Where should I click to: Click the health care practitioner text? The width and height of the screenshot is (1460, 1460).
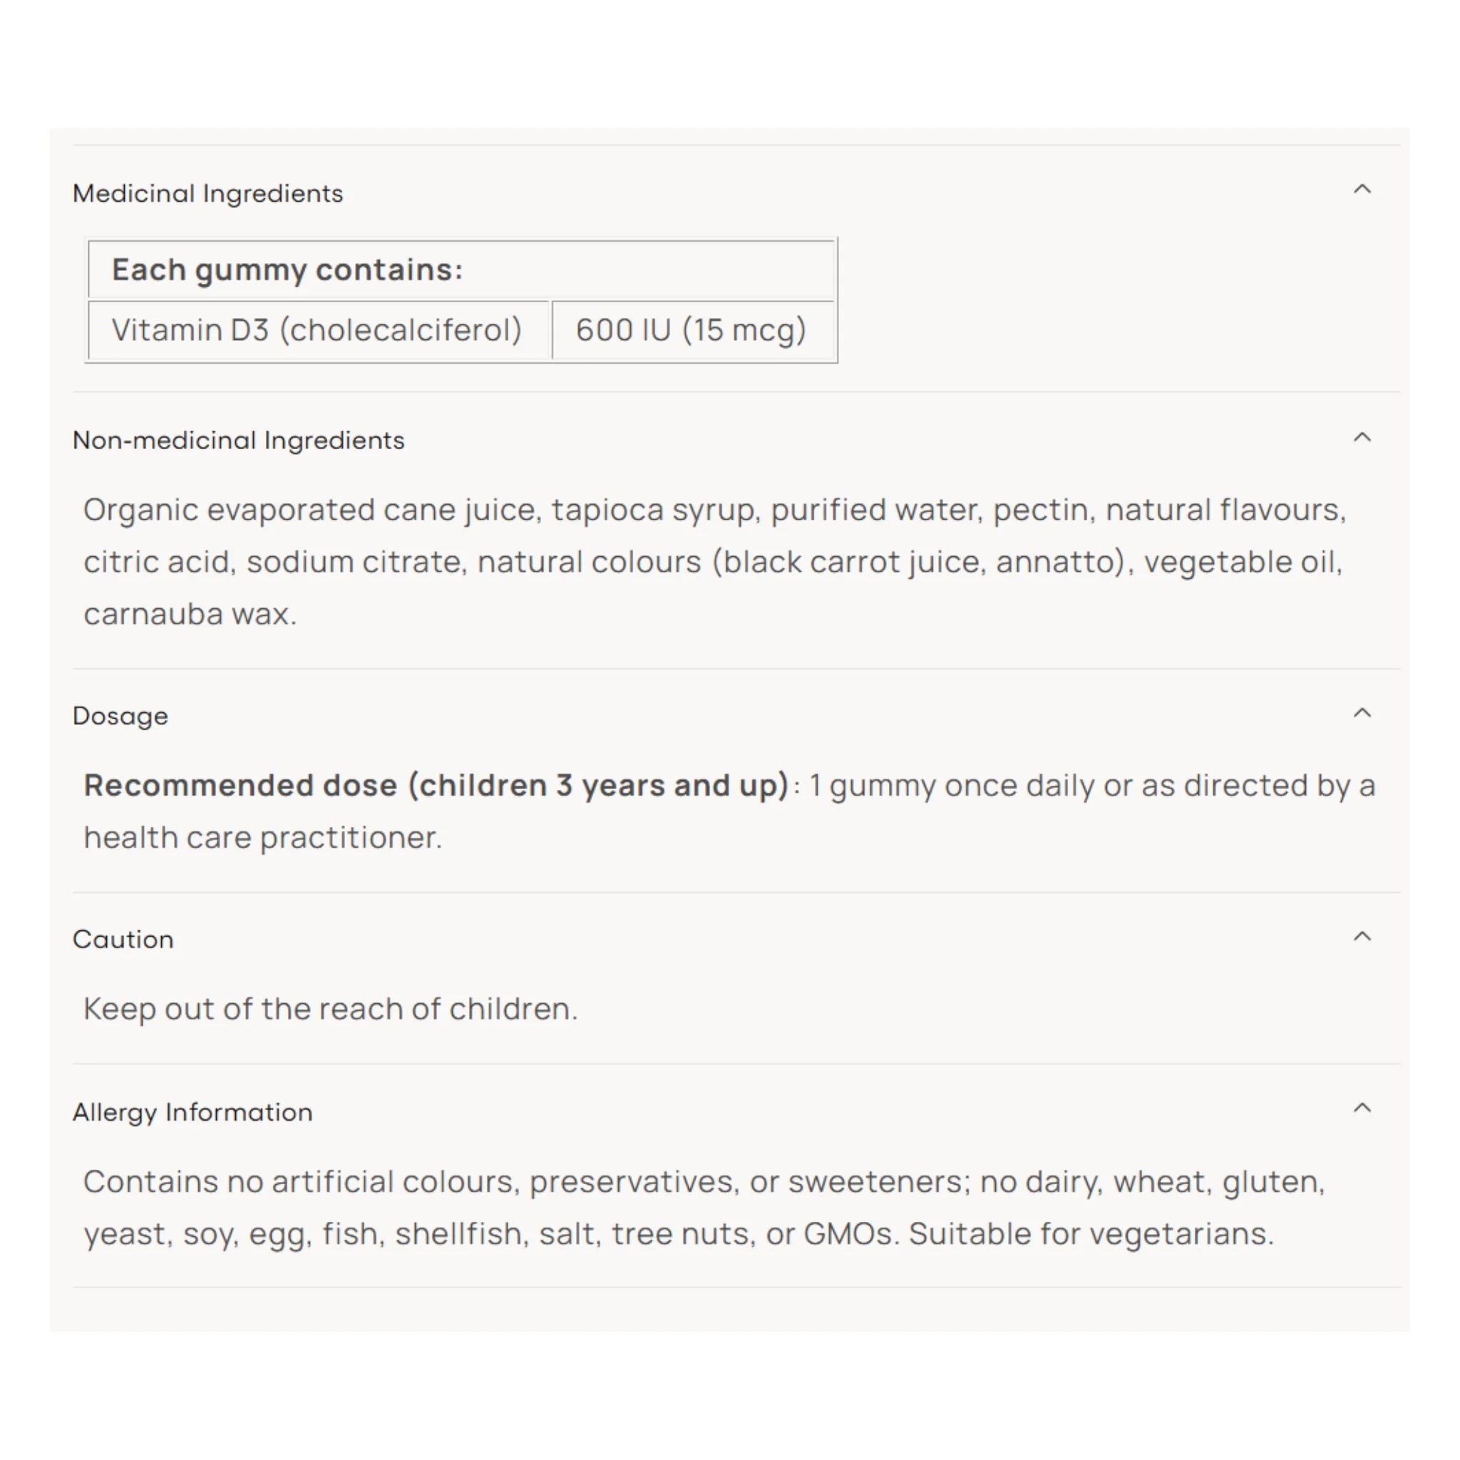click(x=262, y=838)
